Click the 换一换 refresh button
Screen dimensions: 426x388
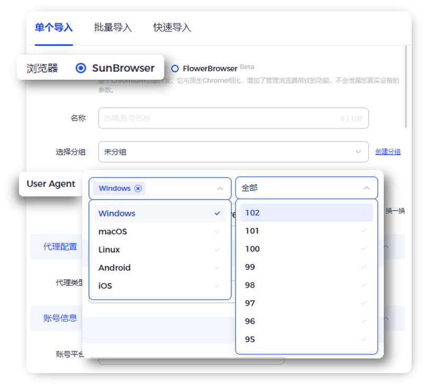click(x=395, y=211)
